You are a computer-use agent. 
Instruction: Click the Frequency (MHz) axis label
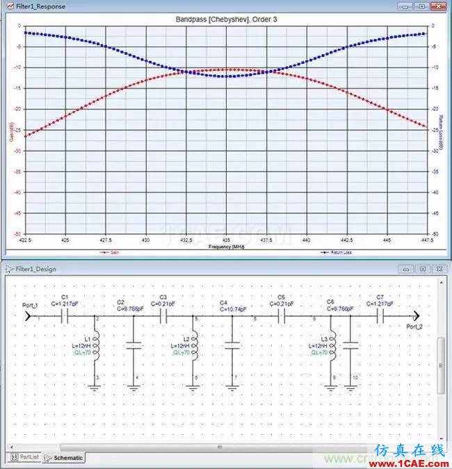(x=226, y=247)
